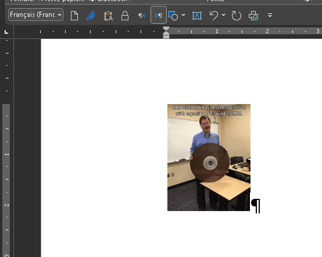
Task: Undo the last action
Action: pos(214,16)
